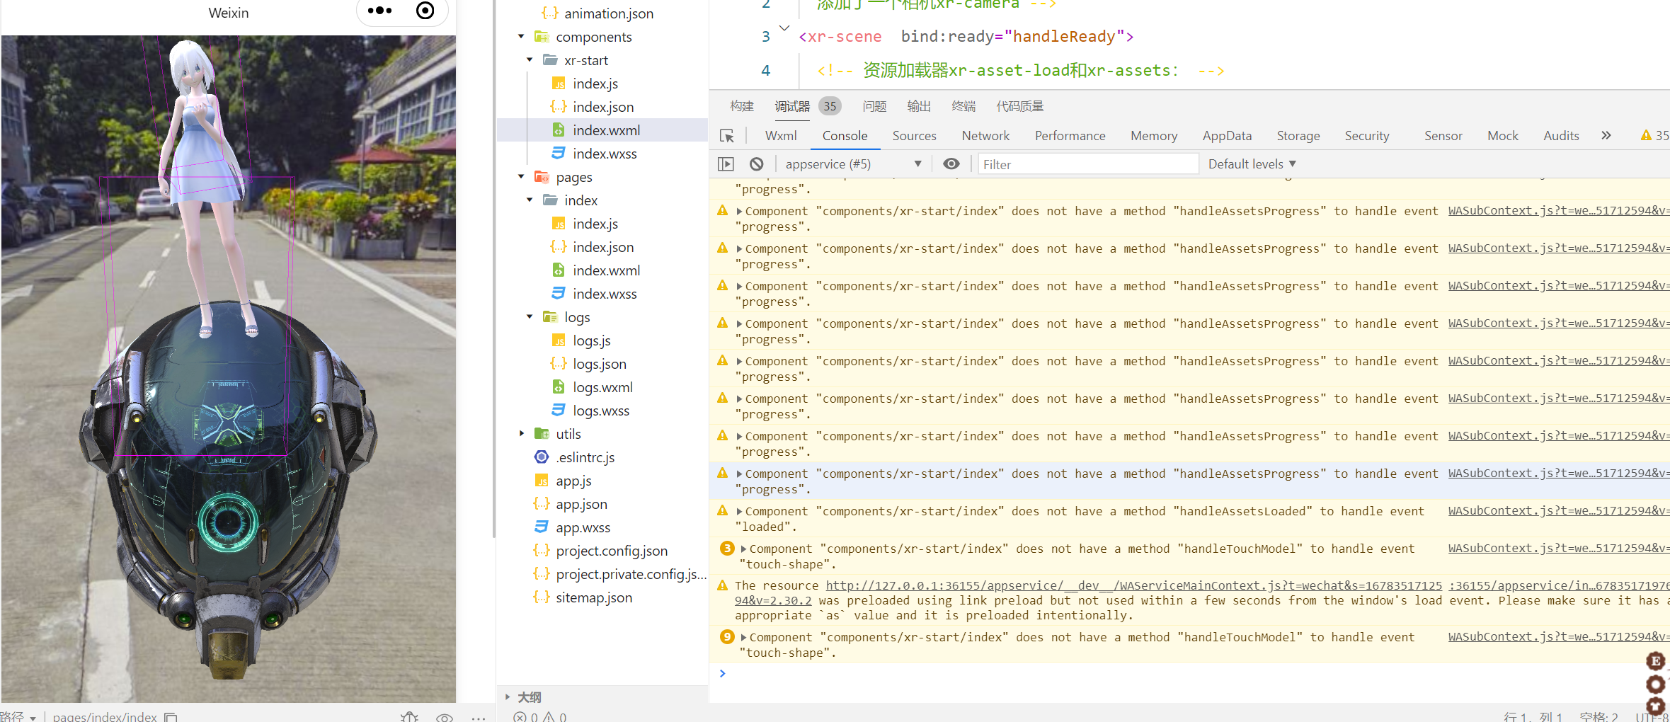1670x722 pixels.
Task: Open the AppData devtools tab
Action: click(x=1227, y=136)
